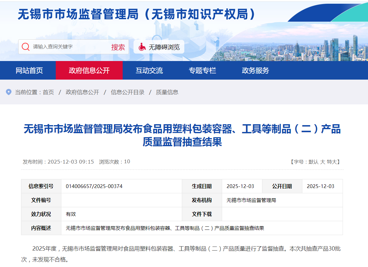Click the 首页 breadcrumb link

48,92
